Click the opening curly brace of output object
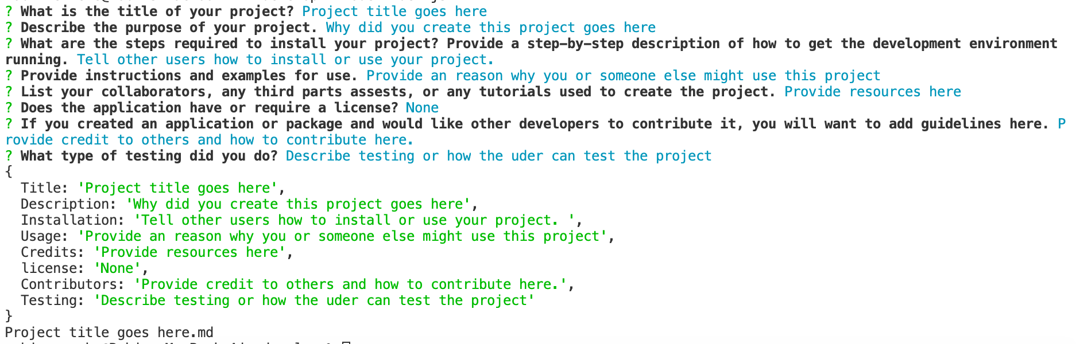The height and width of the screenshot is (344, 1076). [x=9, y=171]
